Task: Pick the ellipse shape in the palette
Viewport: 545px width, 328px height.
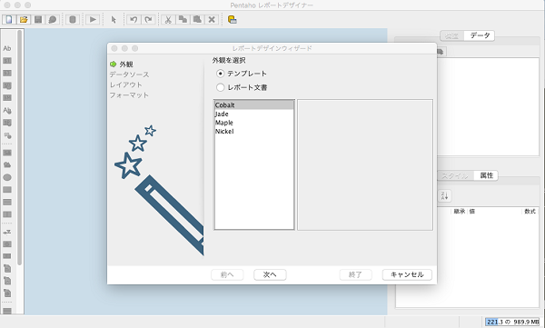Action: click(x=7, y=177)
